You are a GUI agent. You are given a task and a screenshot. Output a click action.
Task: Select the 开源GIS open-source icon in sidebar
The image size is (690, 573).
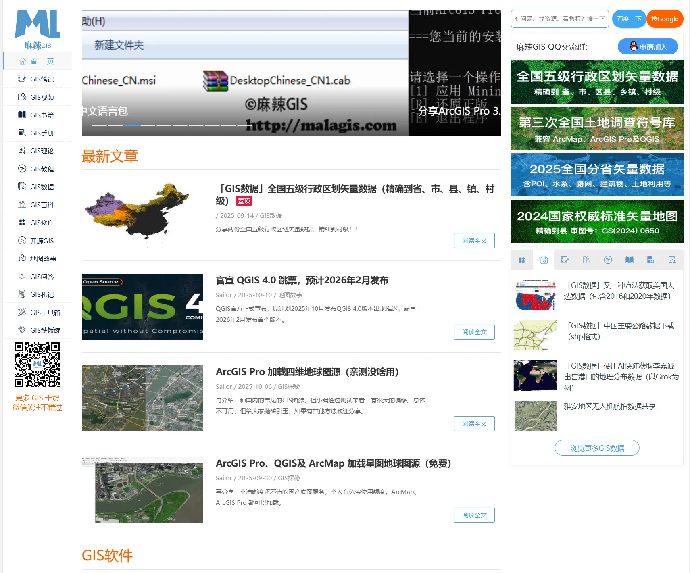(x=22, y=240)
